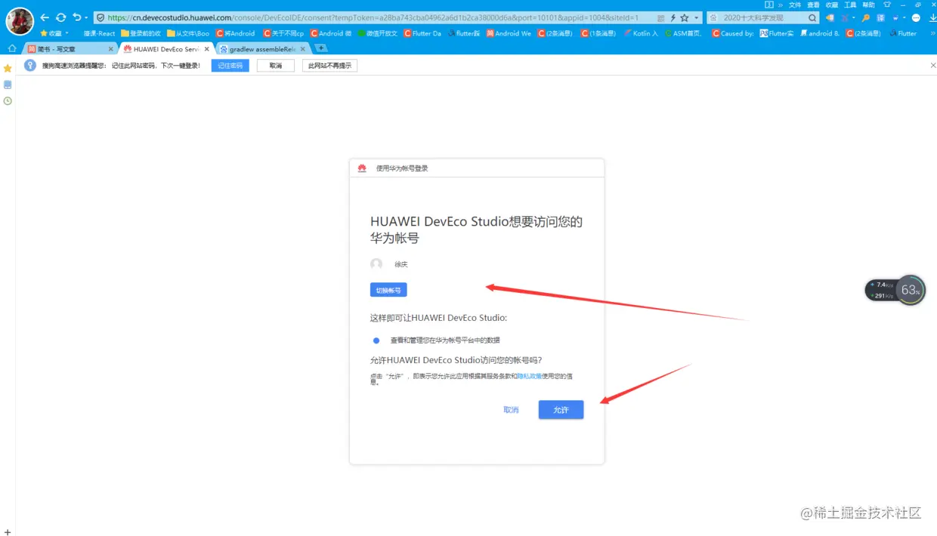Click the home icon left of tabs
This screenshot has height=536, width=937.
coord(12,48)
